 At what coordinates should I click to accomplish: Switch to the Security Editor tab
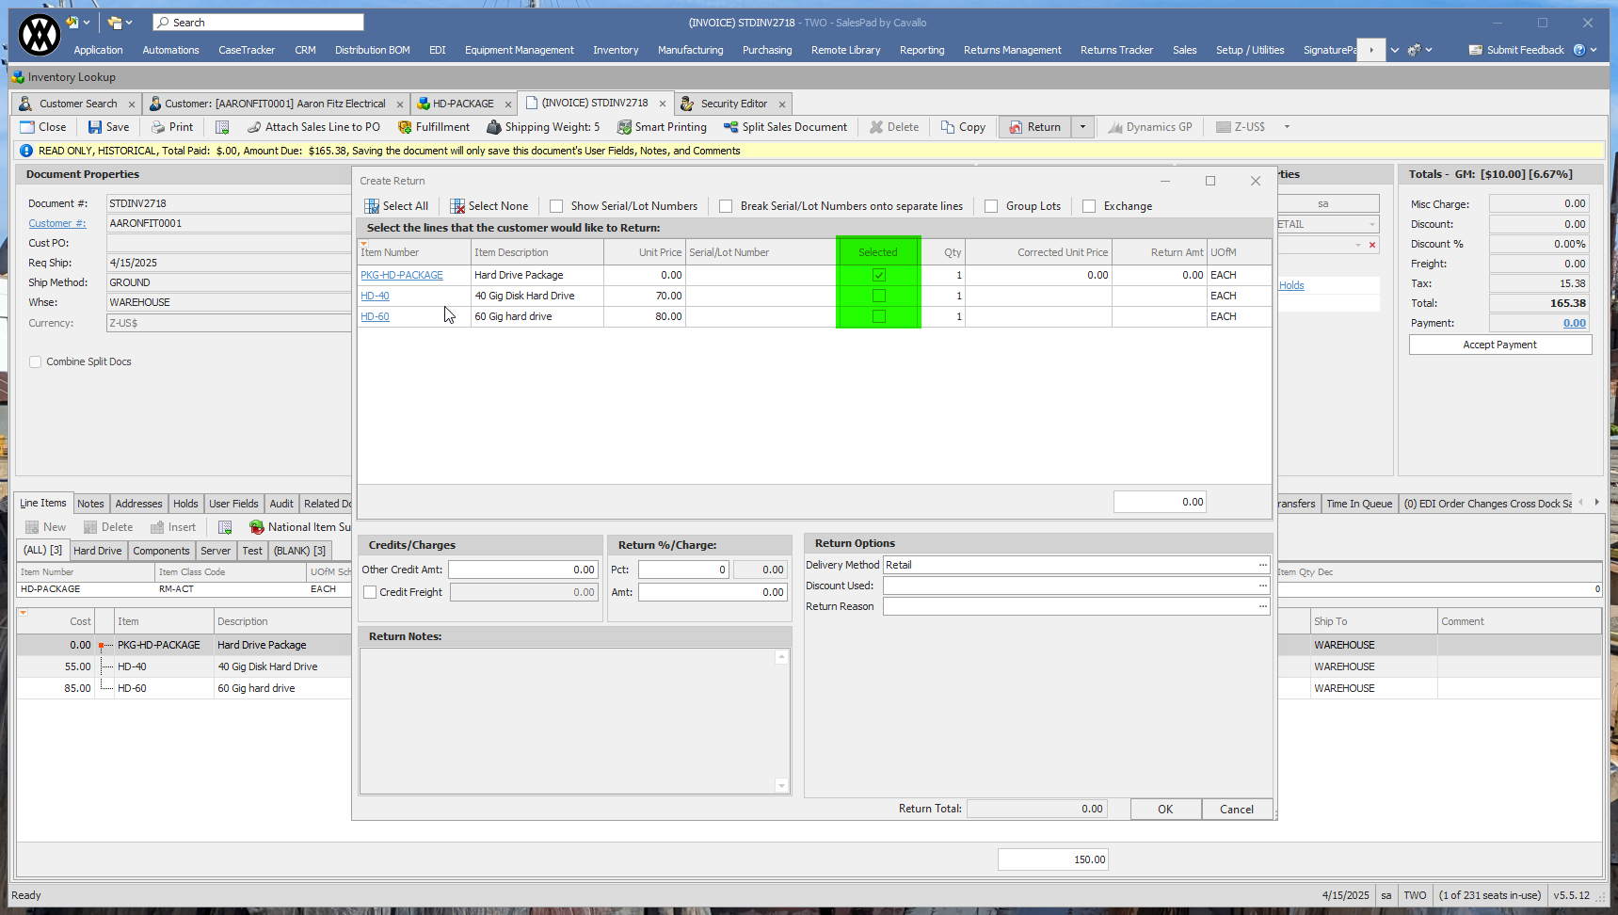pyautogui.click(x=732, y=104)
